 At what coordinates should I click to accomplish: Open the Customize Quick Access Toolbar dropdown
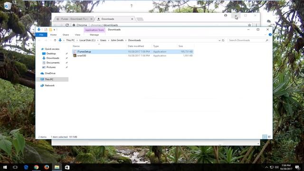54,29
